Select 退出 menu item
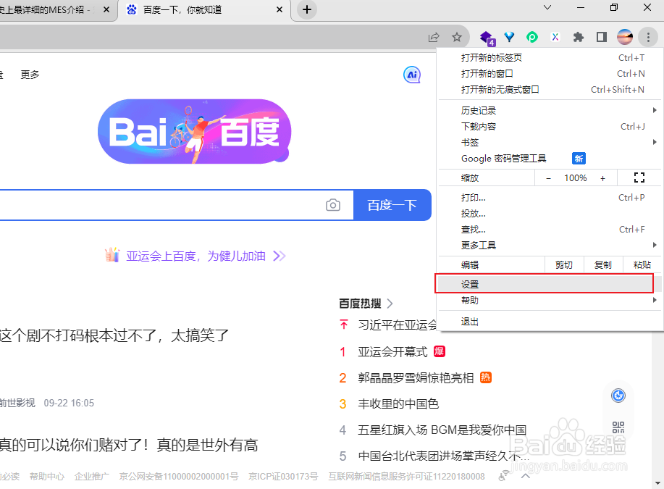The width and height of the screenshot is (664, 489). tap(550, 322)
